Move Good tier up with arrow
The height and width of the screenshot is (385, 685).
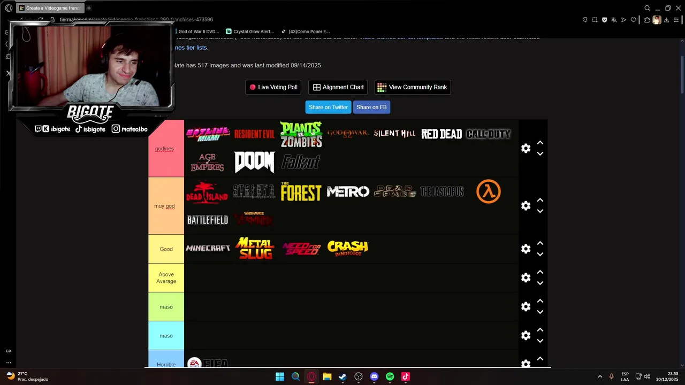tap(540, 243)
